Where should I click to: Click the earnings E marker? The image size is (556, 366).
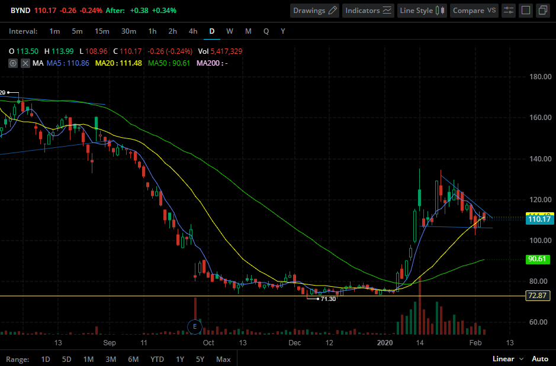pyautogui.click(x=195, y=327)
